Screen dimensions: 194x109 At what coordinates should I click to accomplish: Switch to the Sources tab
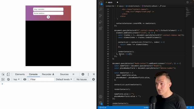(x=64, y=74)
